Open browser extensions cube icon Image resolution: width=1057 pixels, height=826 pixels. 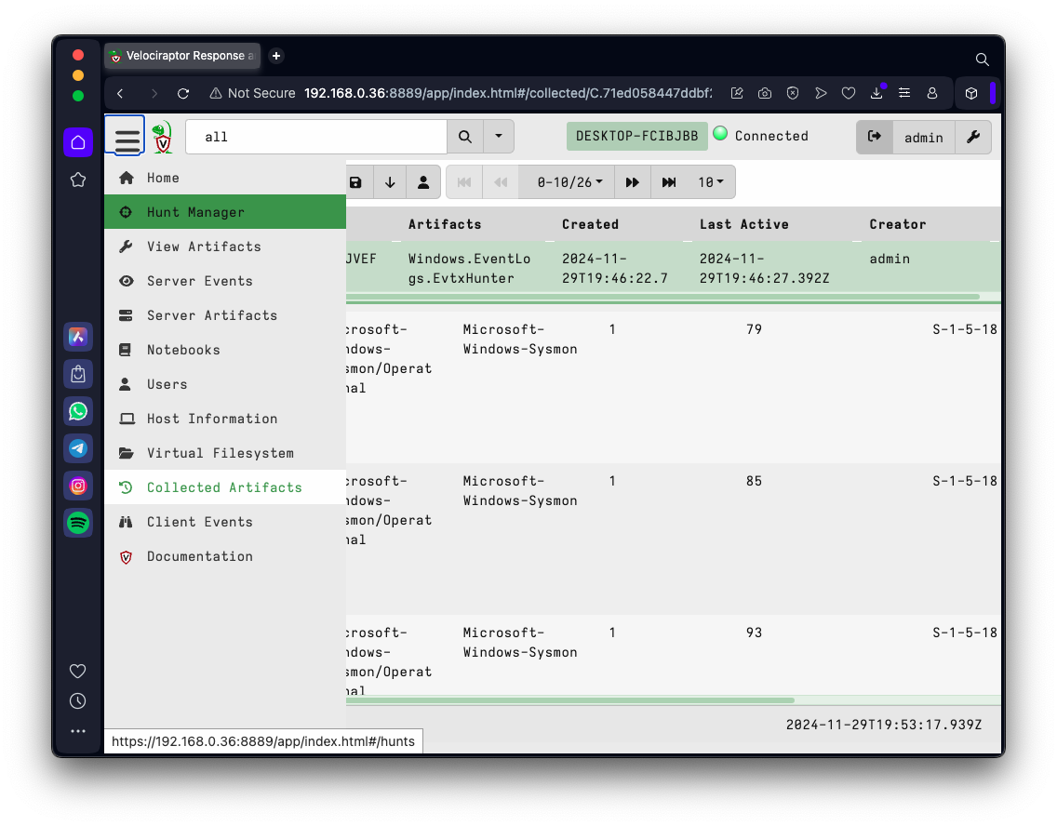coord(971,93)
